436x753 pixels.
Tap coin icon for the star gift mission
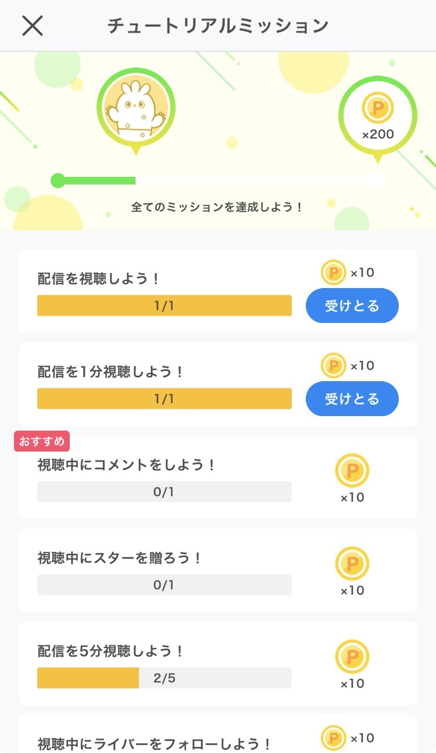point(352,564)
